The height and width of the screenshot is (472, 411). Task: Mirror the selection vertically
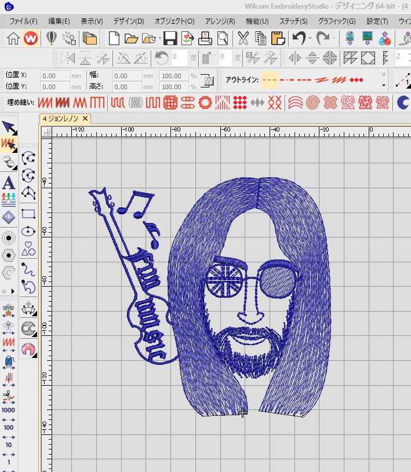(85, 57)
